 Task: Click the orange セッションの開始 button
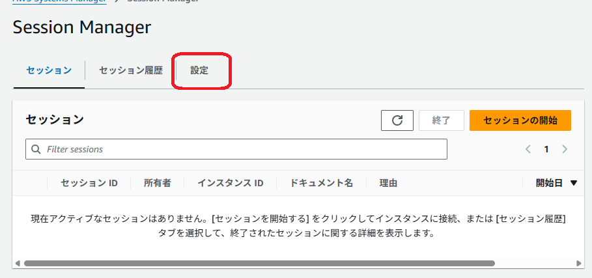coord(520,120)
